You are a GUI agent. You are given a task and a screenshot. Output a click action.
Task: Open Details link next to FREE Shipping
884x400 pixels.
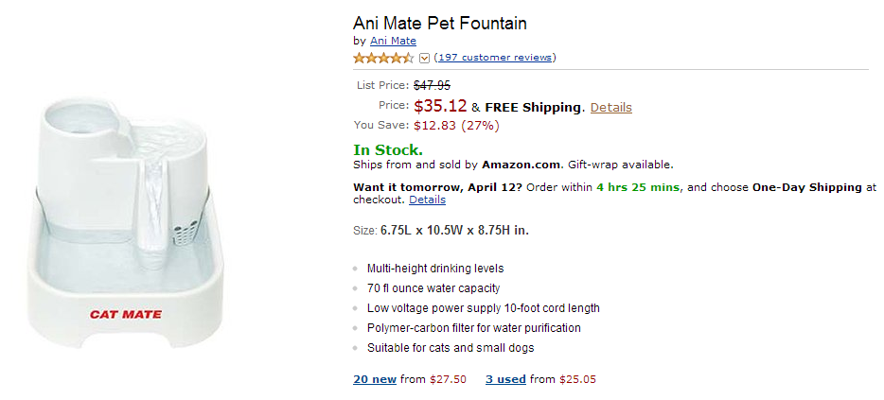pyautogui.click(x=610, y=108)
